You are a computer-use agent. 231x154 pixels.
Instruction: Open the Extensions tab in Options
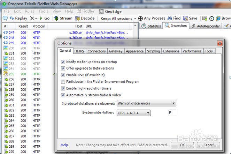pos(171,51)
